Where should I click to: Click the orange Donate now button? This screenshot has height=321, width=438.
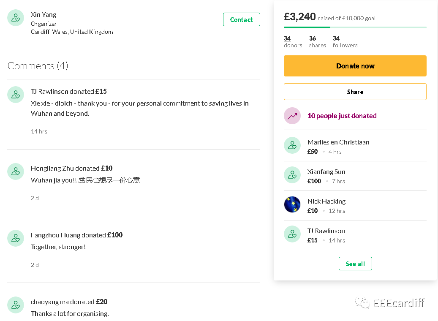[x=355, y=66]
